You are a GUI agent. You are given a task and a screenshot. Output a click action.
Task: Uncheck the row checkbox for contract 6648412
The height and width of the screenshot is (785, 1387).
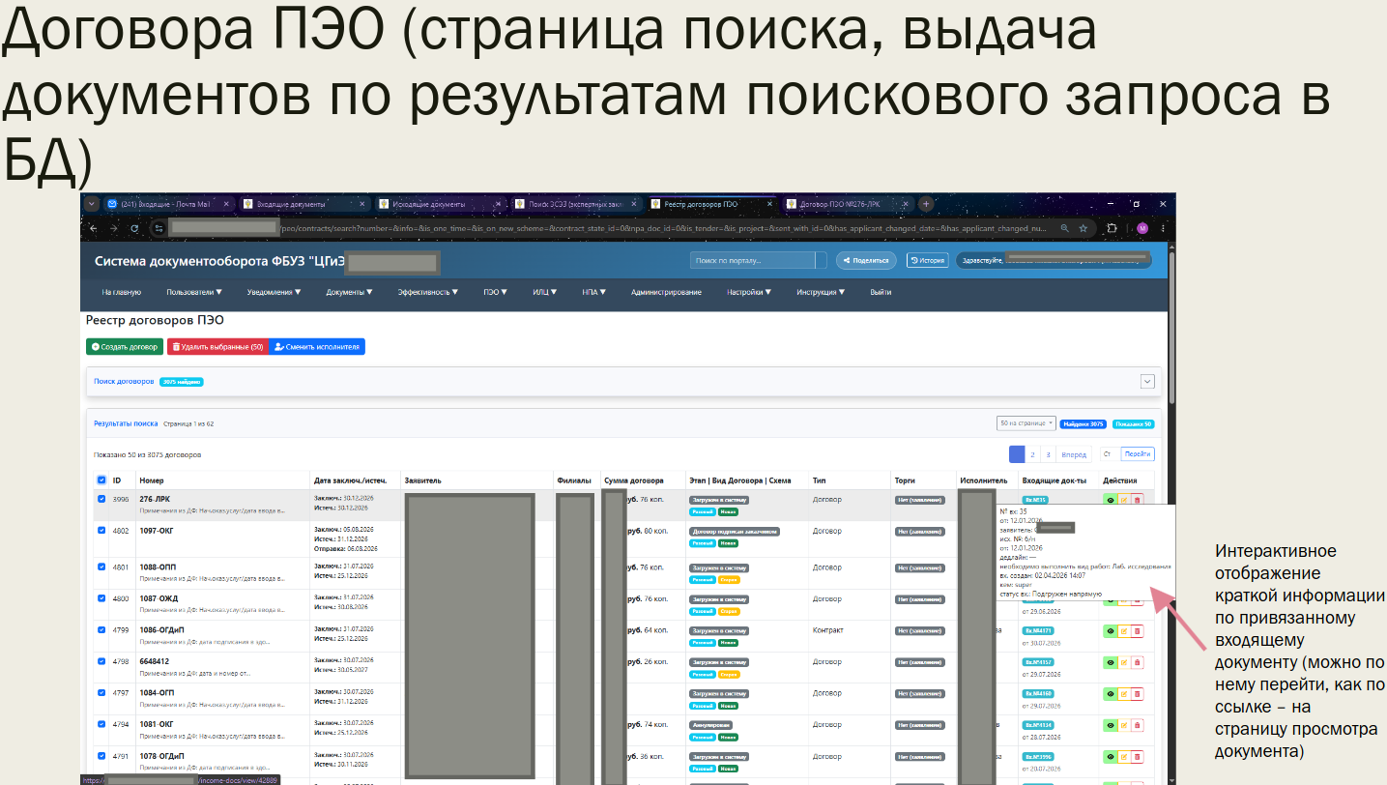click(101, 661)
